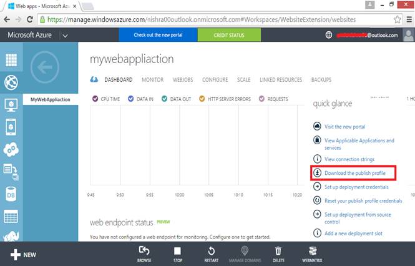Click the Set up deployment credentials link
This screenshot has height=266, width=415.
coord(356,187)
